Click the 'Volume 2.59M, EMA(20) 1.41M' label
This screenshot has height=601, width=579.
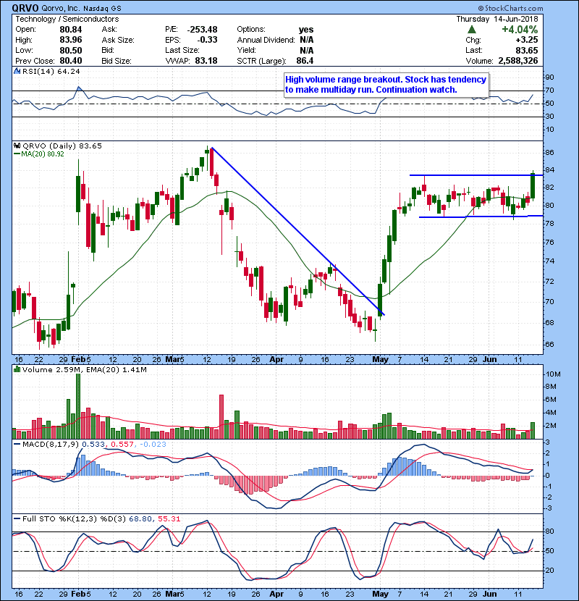(84, 369)
